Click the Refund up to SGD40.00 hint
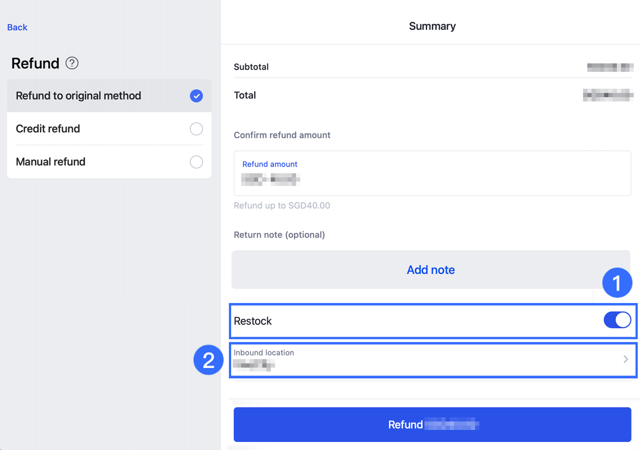This screenshot has height=450, width=640. coord(282,206)
